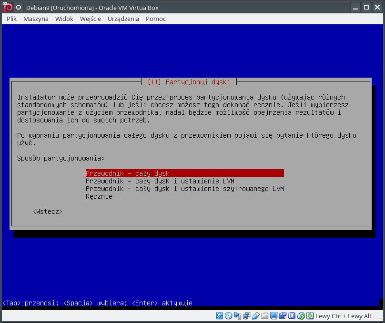Open the Maszyna menu
The height and width of the screenshot is (323, 385).
point(36,19)
